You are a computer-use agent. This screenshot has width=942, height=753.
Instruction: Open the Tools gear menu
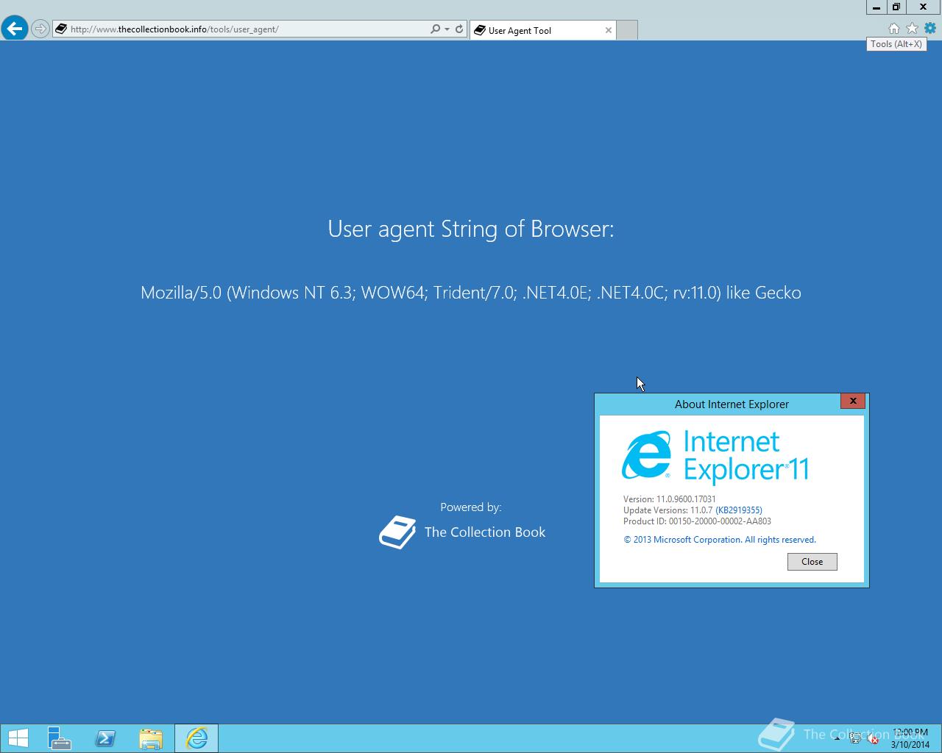[x=930, y=28]
